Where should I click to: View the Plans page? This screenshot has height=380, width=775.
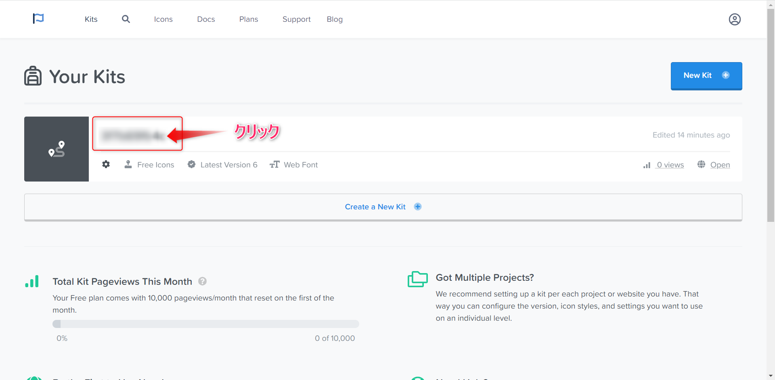tap(248, 19)
